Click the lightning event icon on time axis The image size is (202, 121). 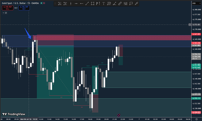119,115
